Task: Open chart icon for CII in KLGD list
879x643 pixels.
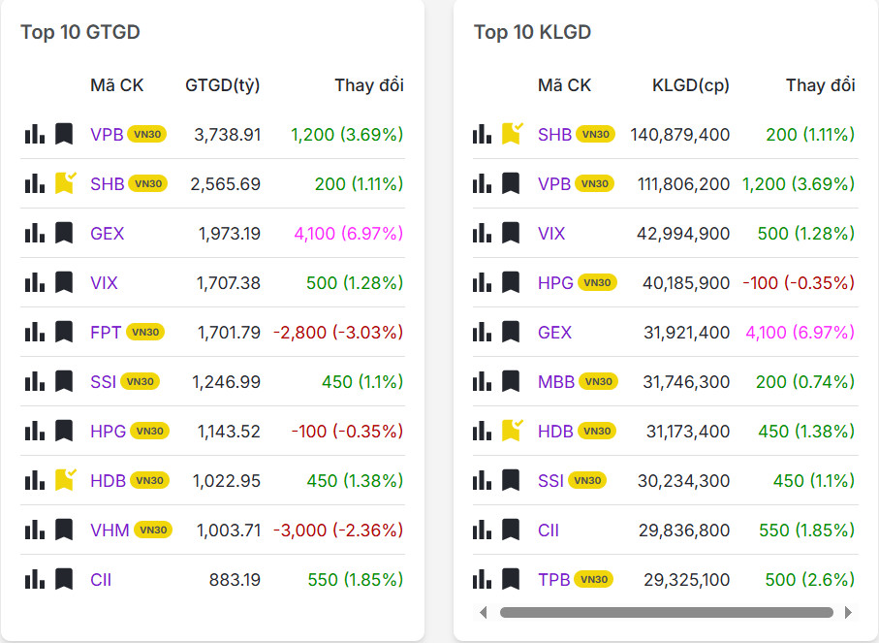Action: [482, 530]
